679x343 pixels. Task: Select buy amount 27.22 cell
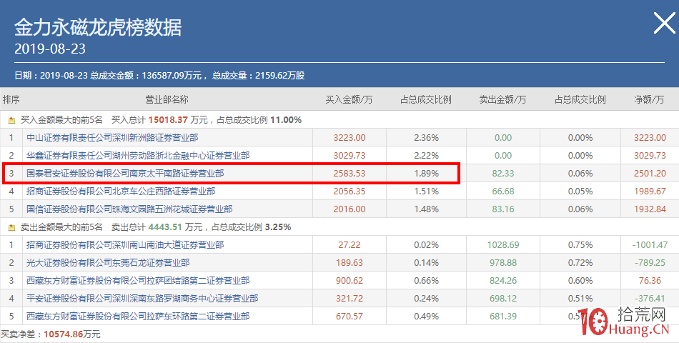click(350, 244)
